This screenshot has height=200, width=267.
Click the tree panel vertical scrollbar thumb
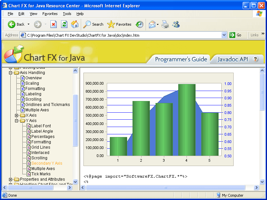(x=75, y=120)
